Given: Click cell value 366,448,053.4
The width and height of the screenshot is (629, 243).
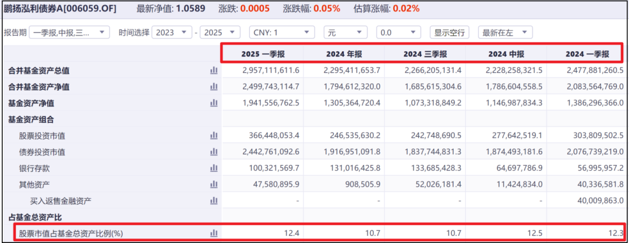Looking at the screenshot, I should 274,136.
